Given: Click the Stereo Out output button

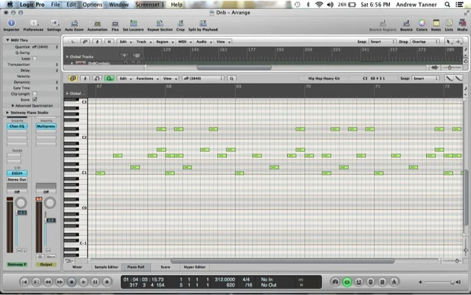Looking at the screenshot, I should click(x=17, y=179).
